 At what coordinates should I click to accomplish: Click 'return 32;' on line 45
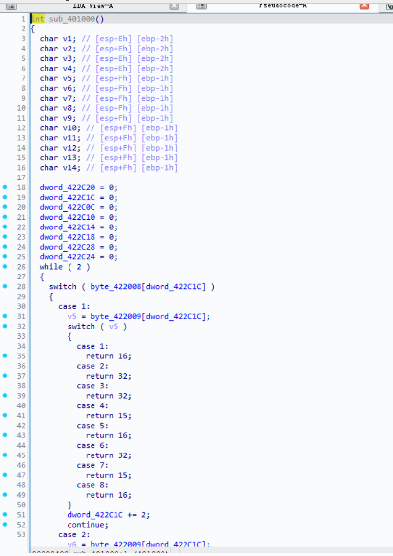tap(109, 455)
